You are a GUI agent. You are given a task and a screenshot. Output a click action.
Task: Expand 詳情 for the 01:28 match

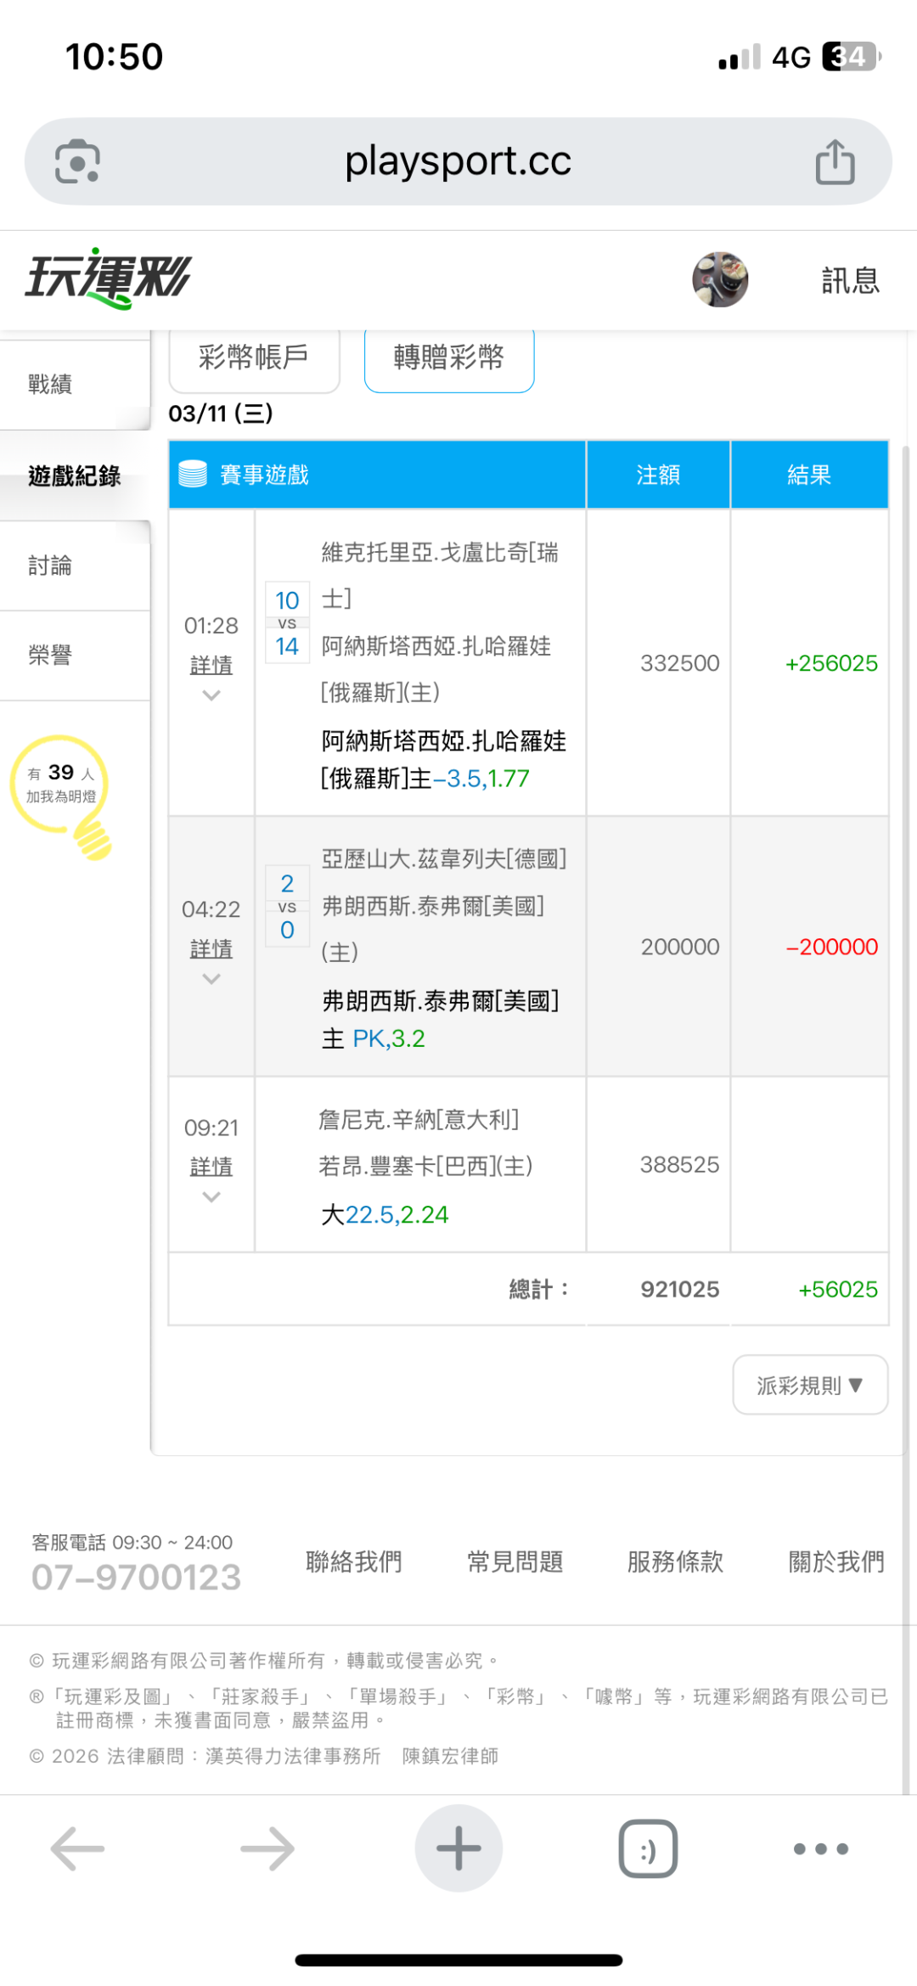click(211, 666)
